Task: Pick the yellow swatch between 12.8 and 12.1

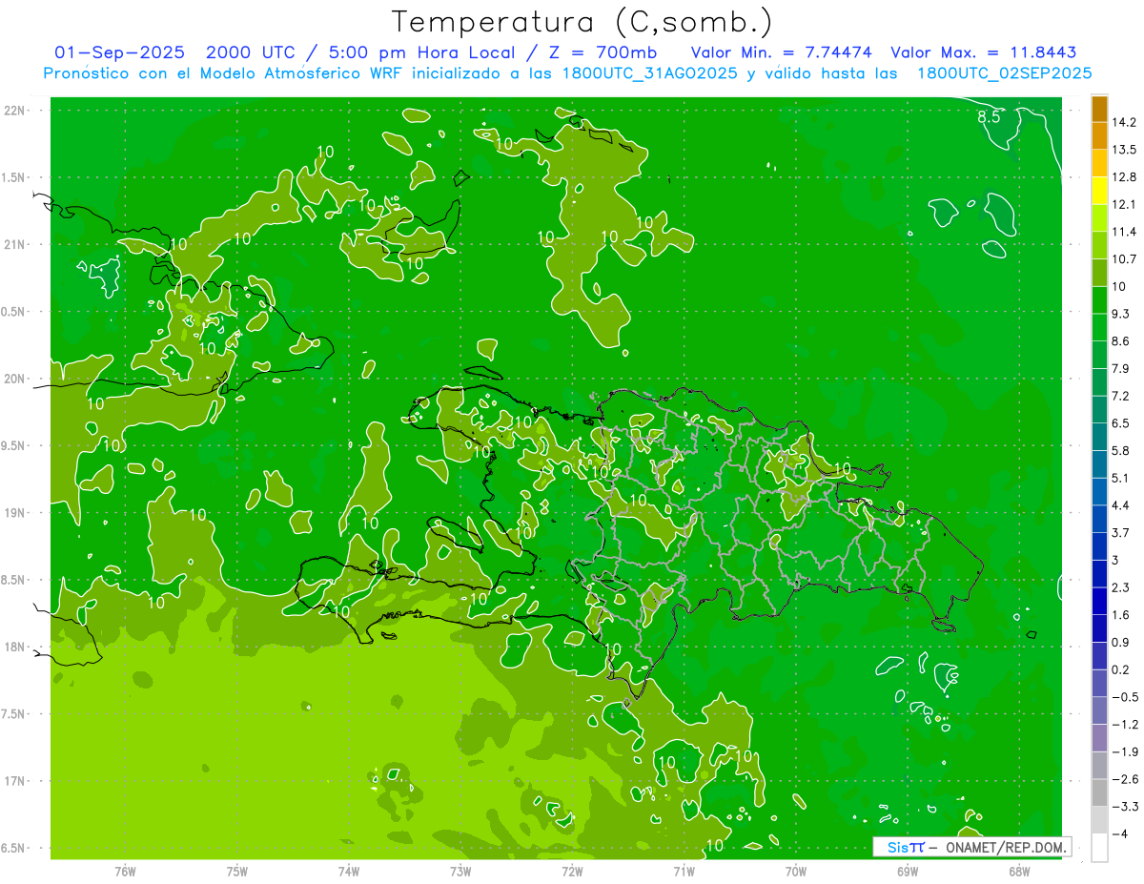Action: point(1099,192)
